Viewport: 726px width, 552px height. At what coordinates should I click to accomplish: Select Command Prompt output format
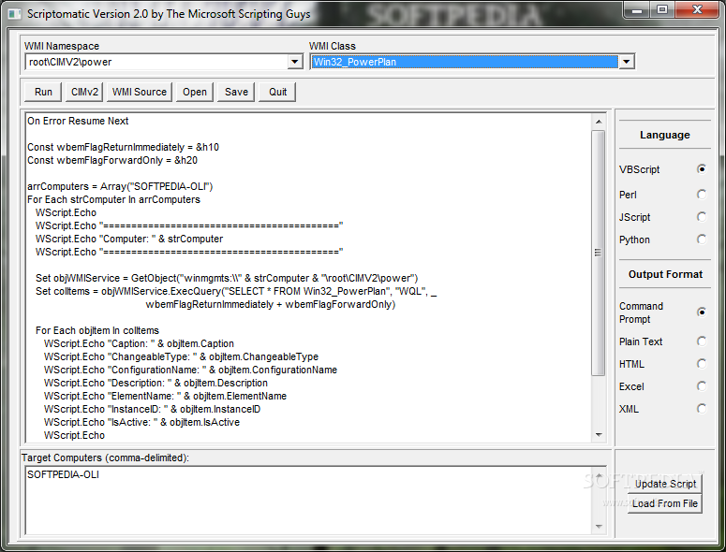pos(702,312)
